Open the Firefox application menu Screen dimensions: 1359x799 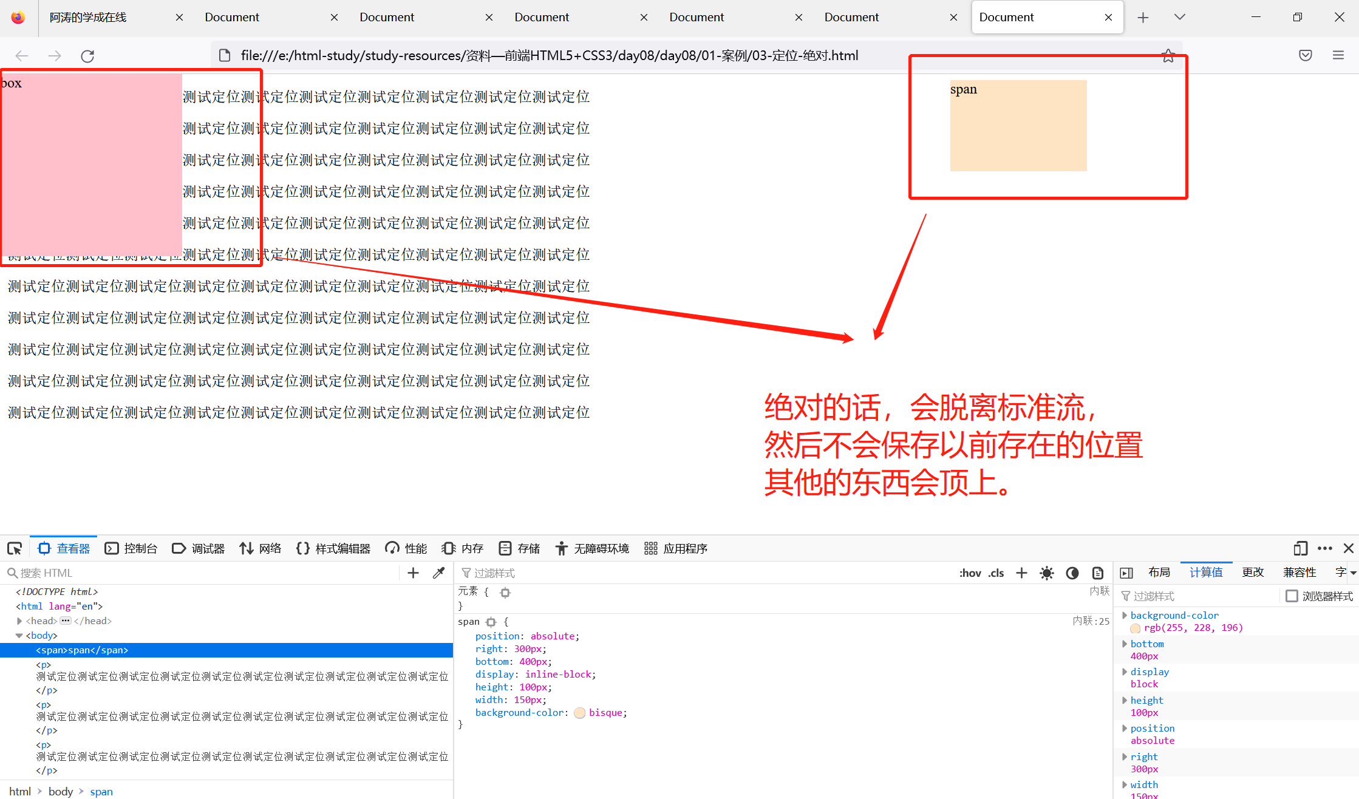click(1338, 56)
